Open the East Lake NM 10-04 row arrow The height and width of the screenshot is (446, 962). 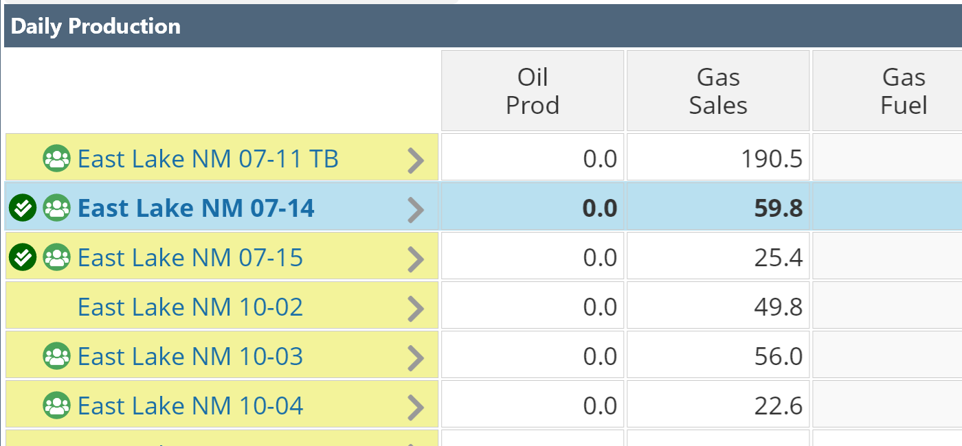[416, 407]
